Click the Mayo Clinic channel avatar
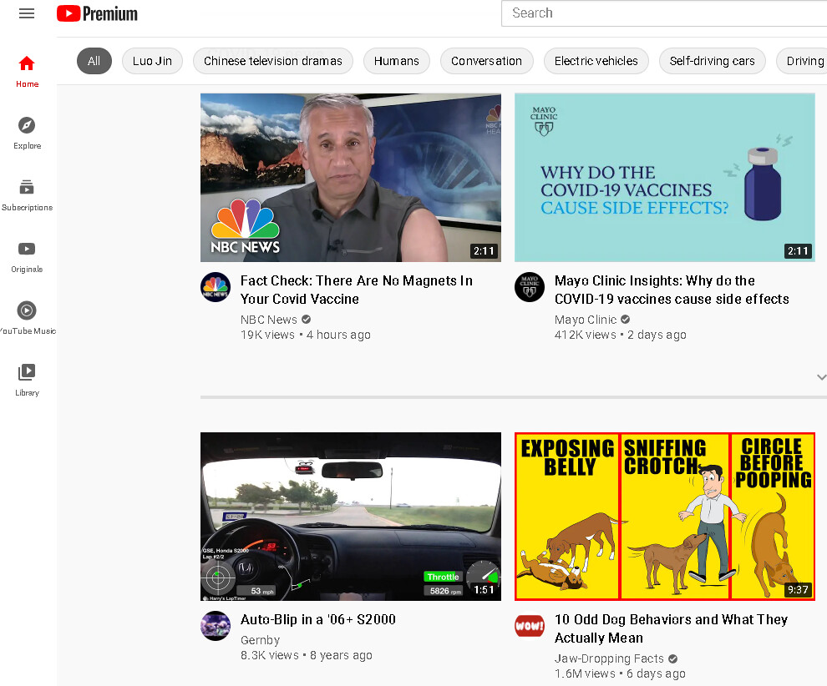The width and height of the screenshot is (827, 686). [x=530, y=287]
